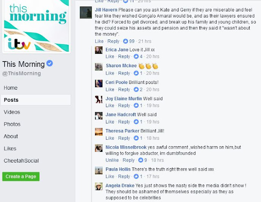Reply to Paula Hollis's comment
The width and height of the screenshot is (261, 202).
pyautogui.click(x=124, y=176)
